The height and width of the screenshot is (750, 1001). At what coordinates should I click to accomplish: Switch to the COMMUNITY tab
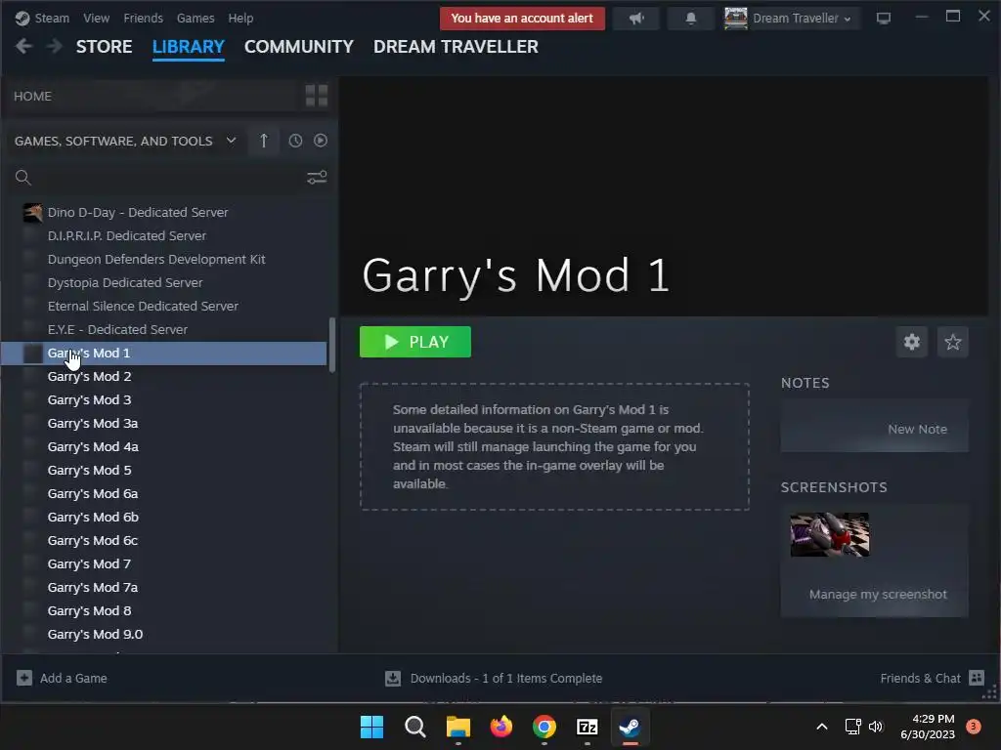click(299, 47)
